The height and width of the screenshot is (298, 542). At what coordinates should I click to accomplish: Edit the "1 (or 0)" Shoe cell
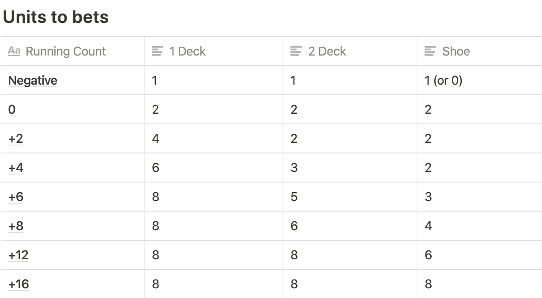[443, 81]
